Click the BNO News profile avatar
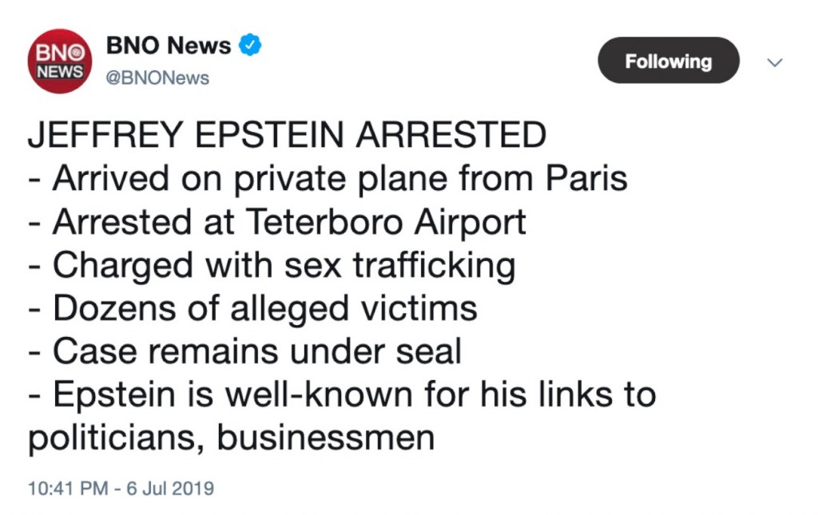 point(60,61)
